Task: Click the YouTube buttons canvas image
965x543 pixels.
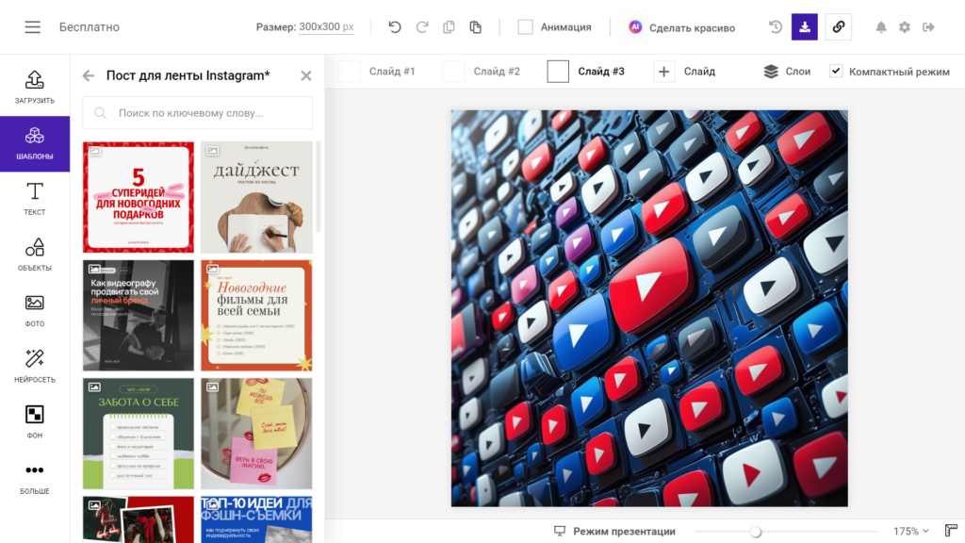Action: pos(649,308)
